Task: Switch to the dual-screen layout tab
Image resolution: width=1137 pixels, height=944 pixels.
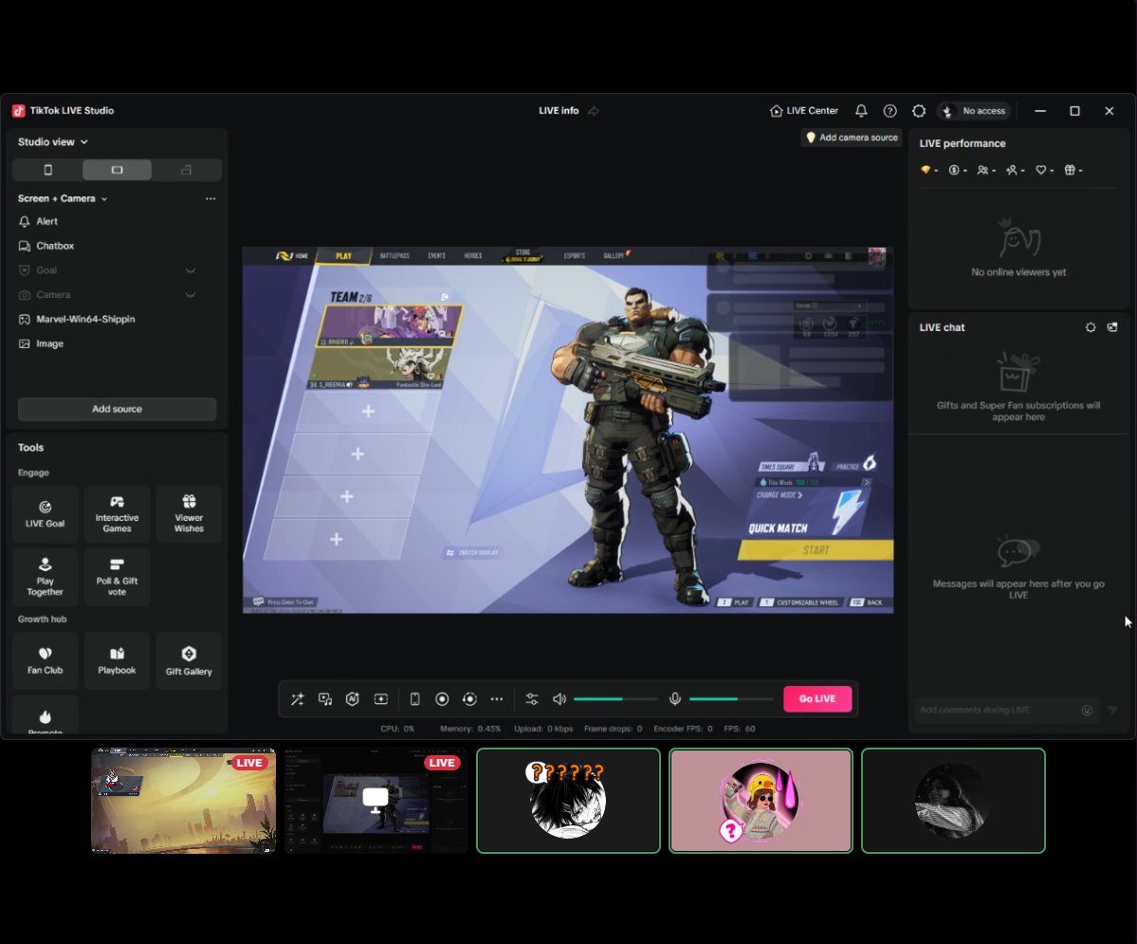Action: (x=187, y=170)
